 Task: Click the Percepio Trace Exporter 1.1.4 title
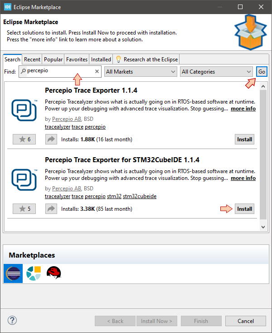[x=91, y=90]
